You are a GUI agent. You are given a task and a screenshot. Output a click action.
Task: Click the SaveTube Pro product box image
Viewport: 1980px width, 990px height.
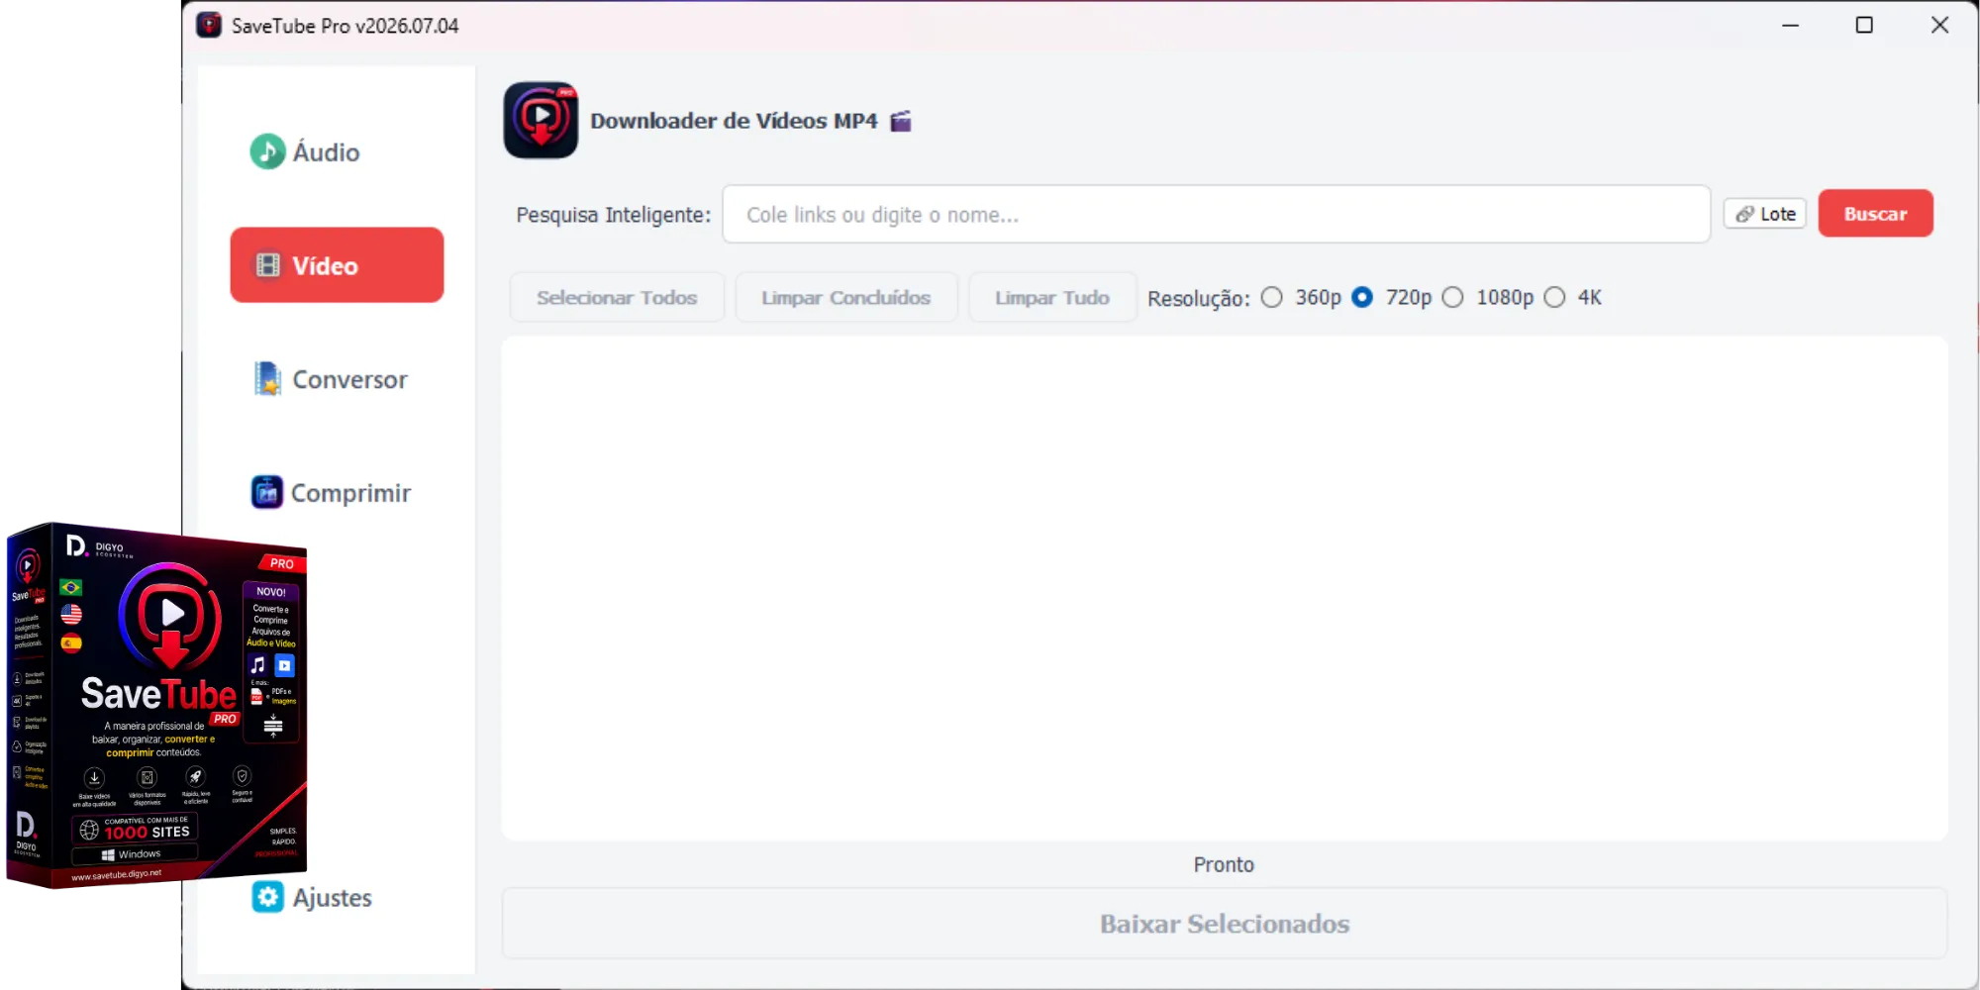click(156, 705)
